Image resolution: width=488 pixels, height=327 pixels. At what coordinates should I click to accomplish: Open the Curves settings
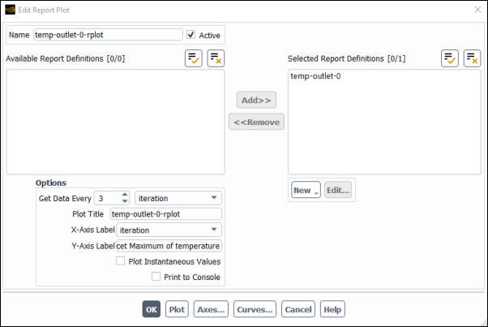255,309
